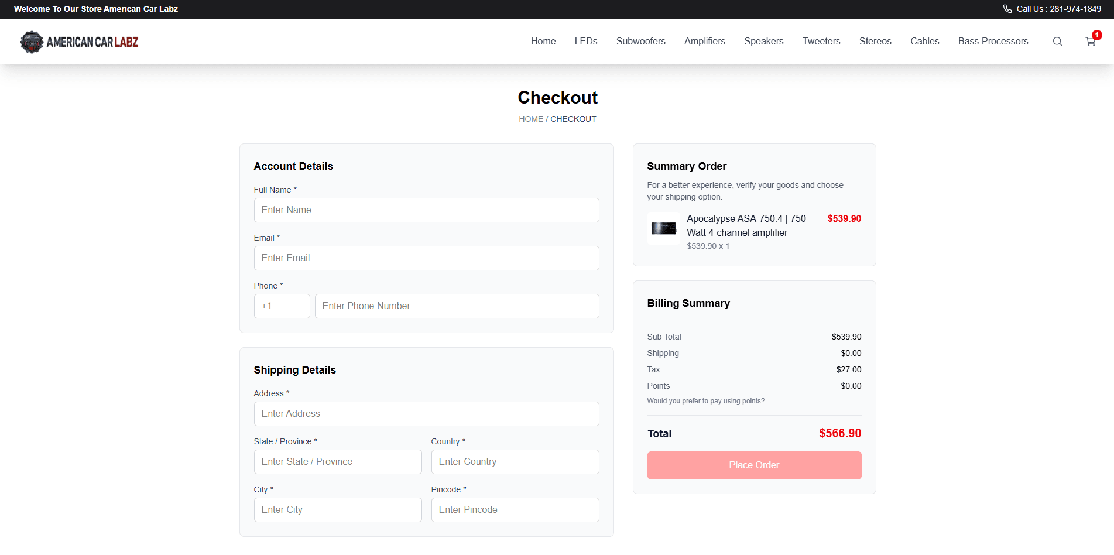Click the Billing Summary heading

pos(688,303)
